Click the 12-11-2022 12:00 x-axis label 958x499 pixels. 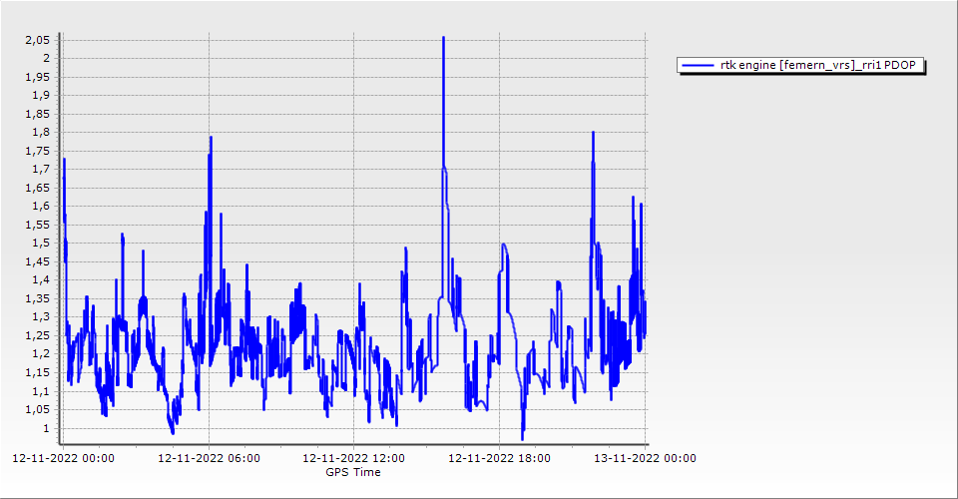[x=354, y=459]
